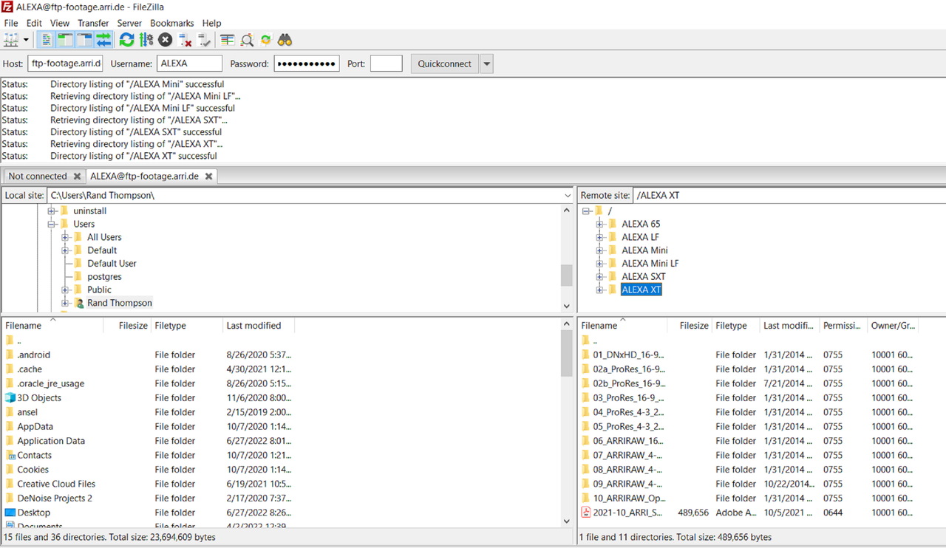Click into the Remote site path field
946x548 pixels.
pyautogui.click(x=789, y=196)
